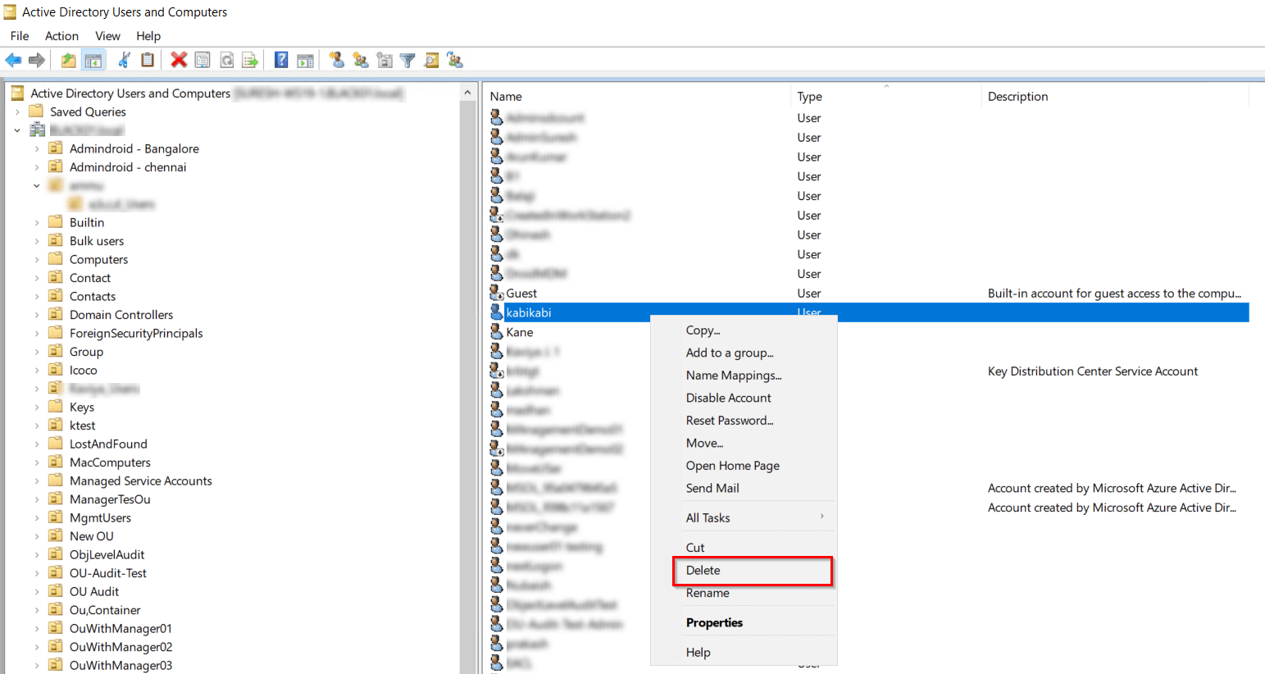Screen dimensions: 1265x674
Task: Toggle the Show/Hide Console Tree icon
Action: (93, 60)
